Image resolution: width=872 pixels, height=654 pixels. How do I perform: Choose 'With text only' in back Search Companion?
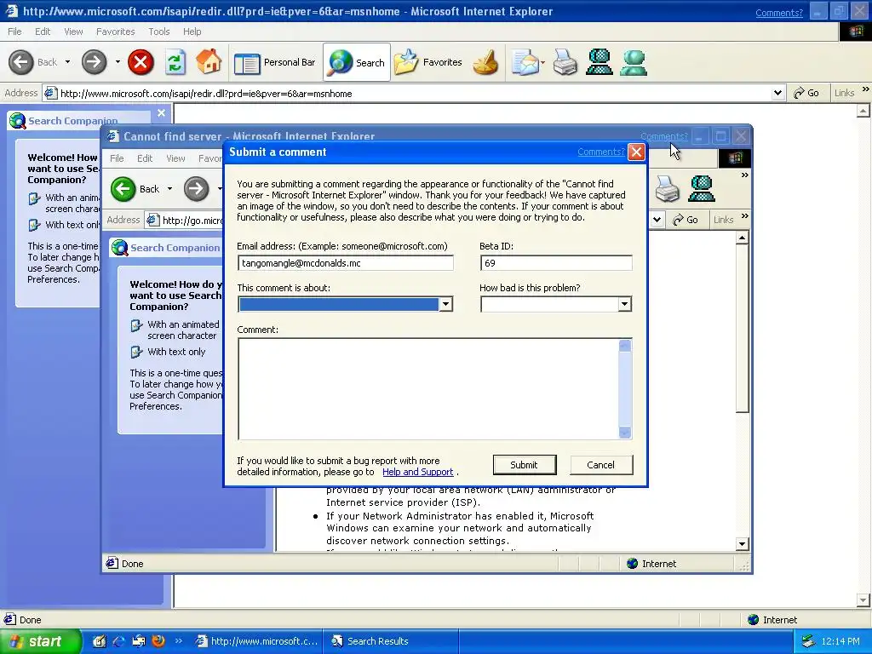(x=65, y=225)
